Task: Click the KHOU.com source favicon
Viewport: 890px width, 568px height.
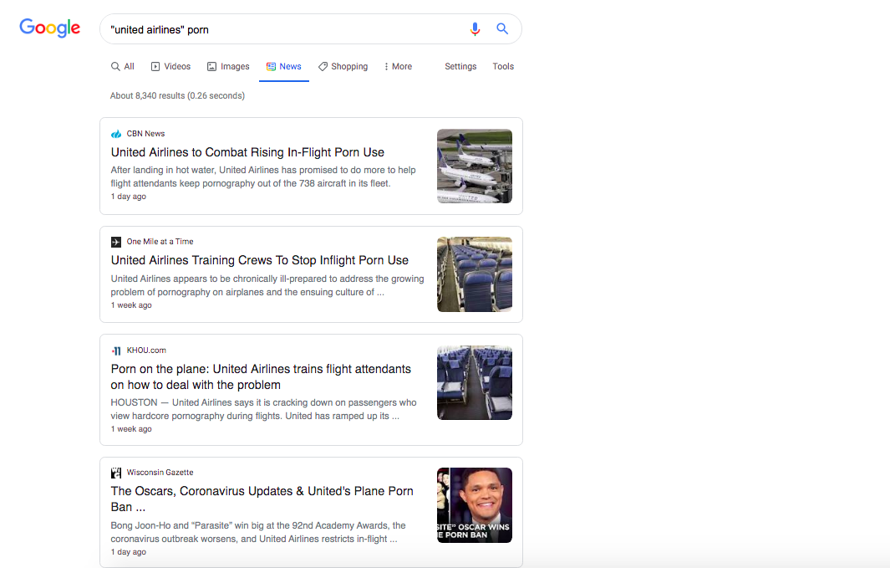Action: (116, 351)
